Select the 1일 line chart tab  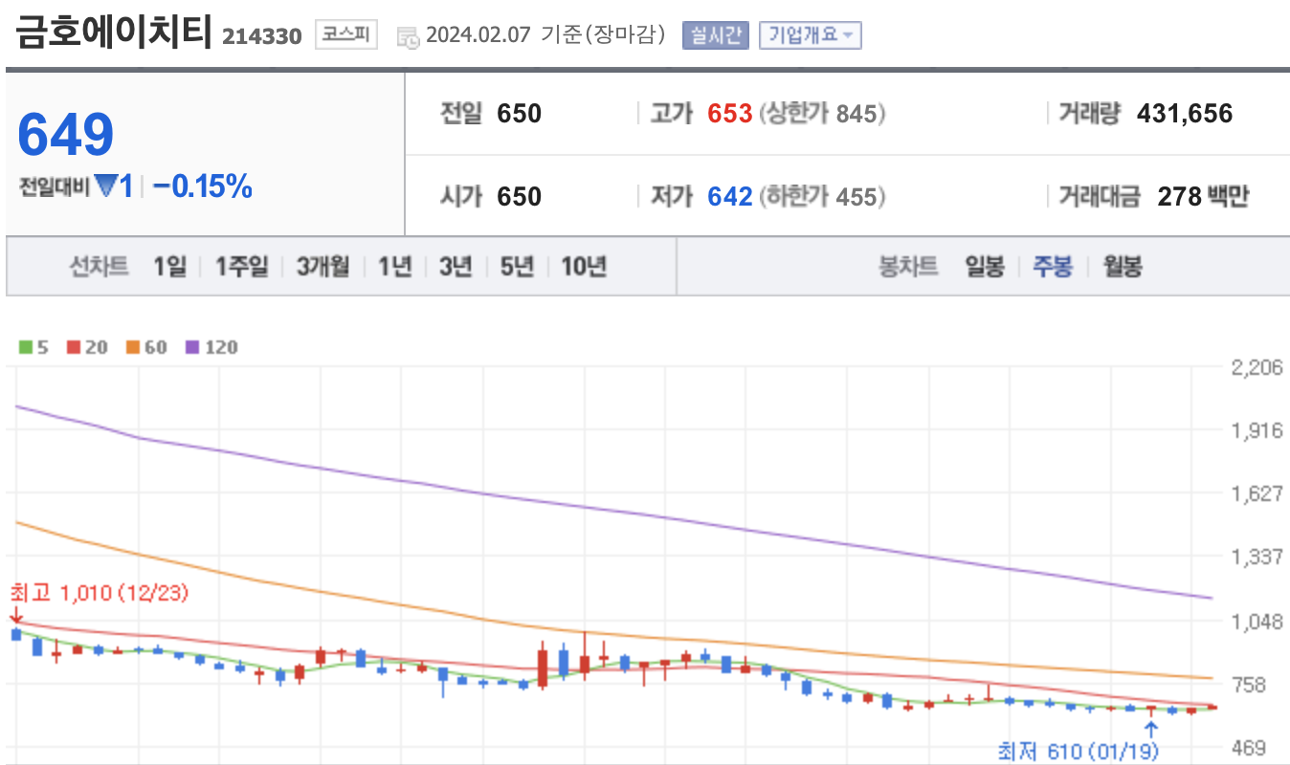click(170, 266)
